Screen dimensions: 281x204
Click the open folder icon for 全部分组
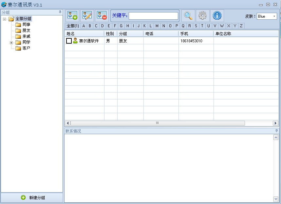[11, 19]
